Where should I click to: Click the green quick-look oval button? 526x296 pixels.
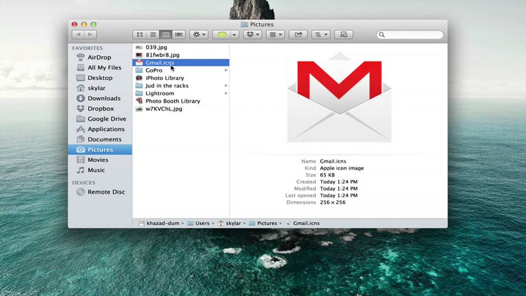tap(222, 35)
